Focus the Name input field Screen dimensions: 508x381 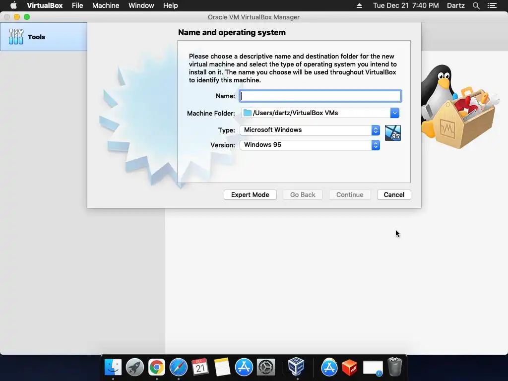click(320, 96)
